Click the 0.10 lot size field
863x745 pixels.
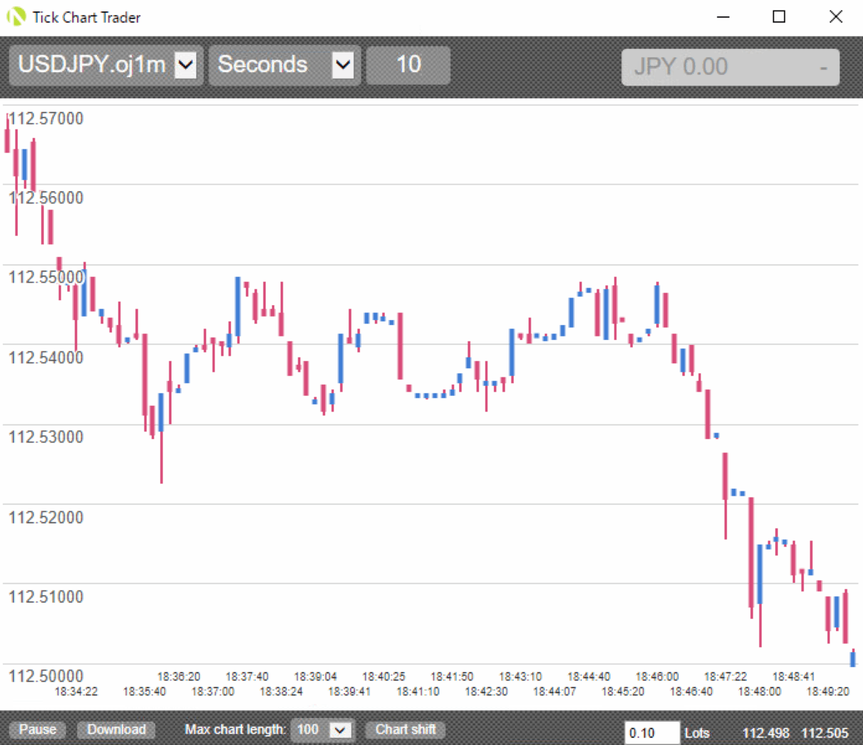click(x=650, y=733)
